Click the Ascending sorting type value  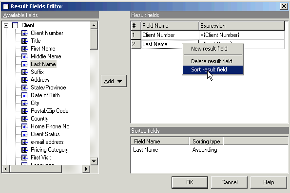tap(205, 150)
